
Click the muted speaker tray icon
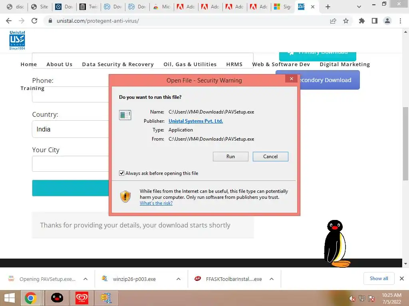[x=352, y=298]
